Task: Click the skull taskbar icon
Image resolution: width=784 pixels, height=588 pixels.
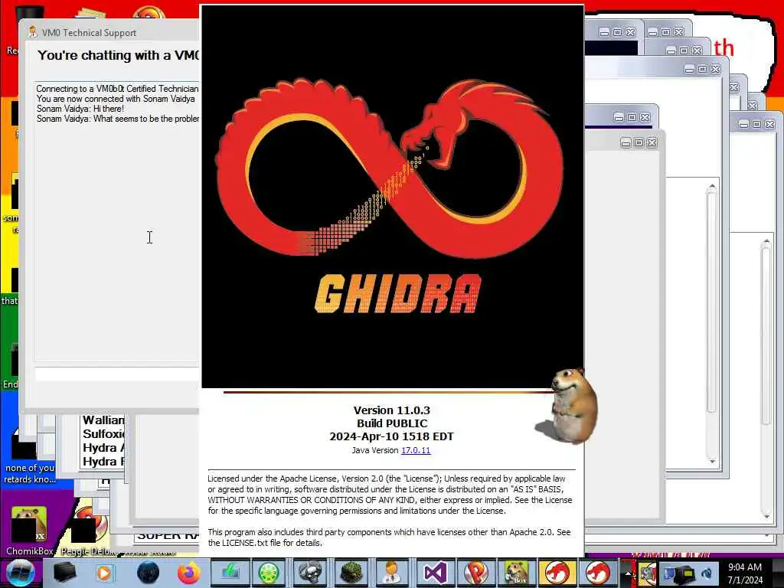Action: click(x=310, y=573)
